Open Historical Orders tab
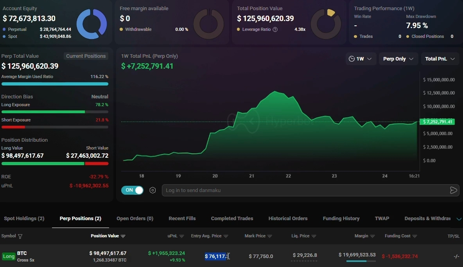This screenshot has width=463, height=267. 288,218
